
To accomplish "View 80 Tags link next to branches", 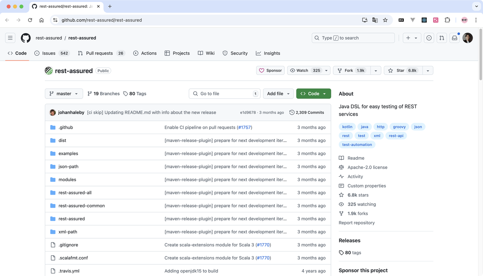I will (x=135, y=94).
